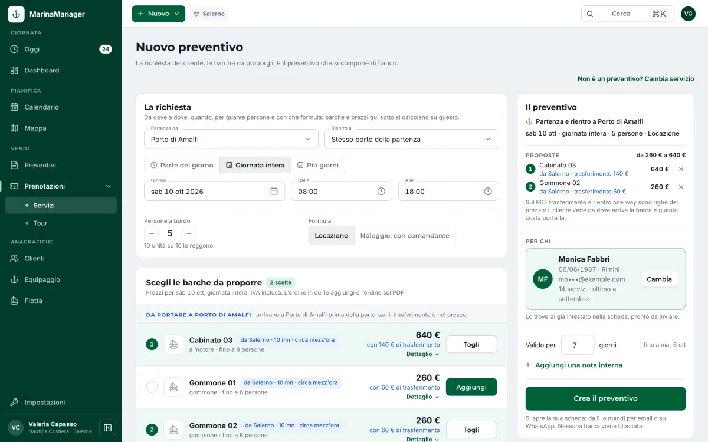Open Oggi in the sidebar

(61, 49)
